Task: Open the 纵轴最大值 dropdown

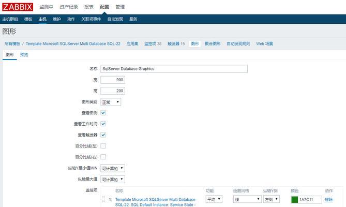Action: [113, 180]
